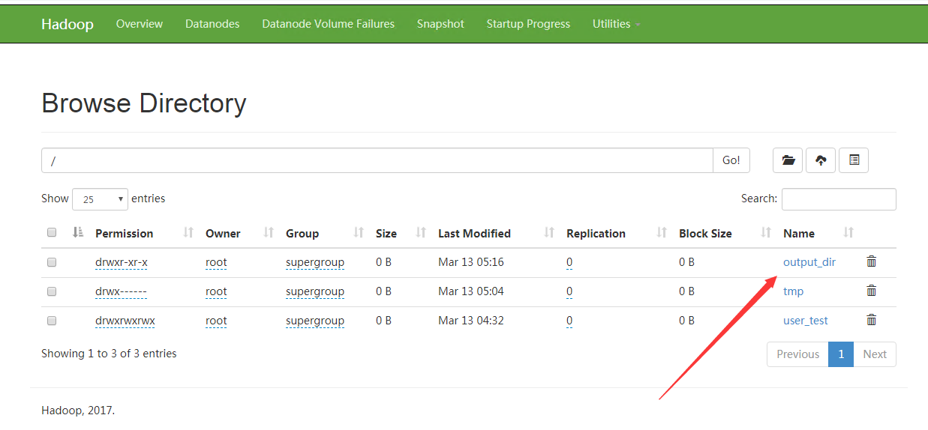This screenshot has width=928, height=430.
Task: Open the Show entries count dropdown
Action: coord(100,199)
